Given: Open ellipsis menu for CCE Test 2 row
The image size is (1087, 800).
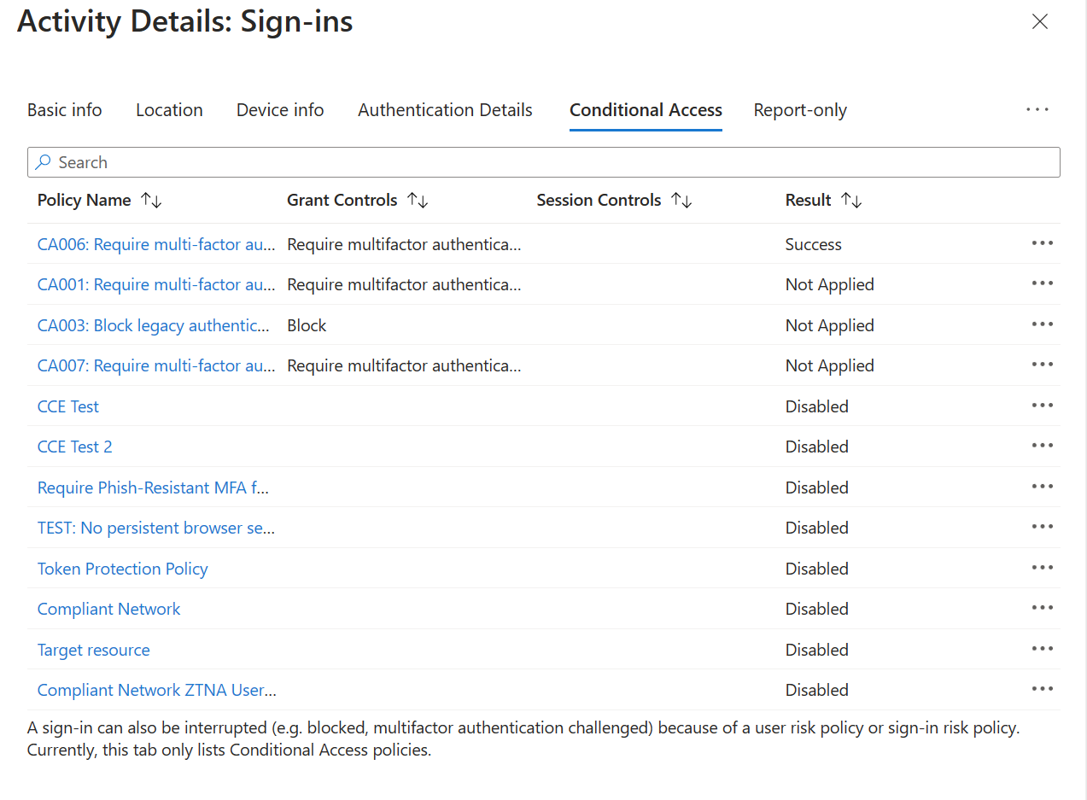Looking at the screenshot, I should (x=1042, y=446).
